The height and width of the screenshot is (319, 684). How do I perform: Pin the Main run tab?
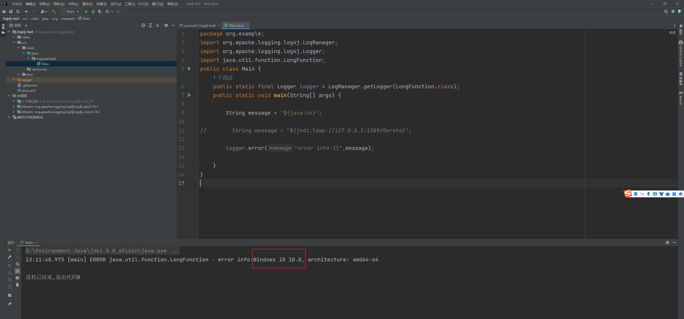click(10, 304)
